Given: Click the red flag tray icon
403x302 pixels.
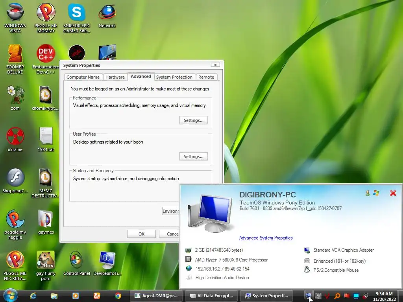Looking at the screenshot, I should click(x=347, y=296).
